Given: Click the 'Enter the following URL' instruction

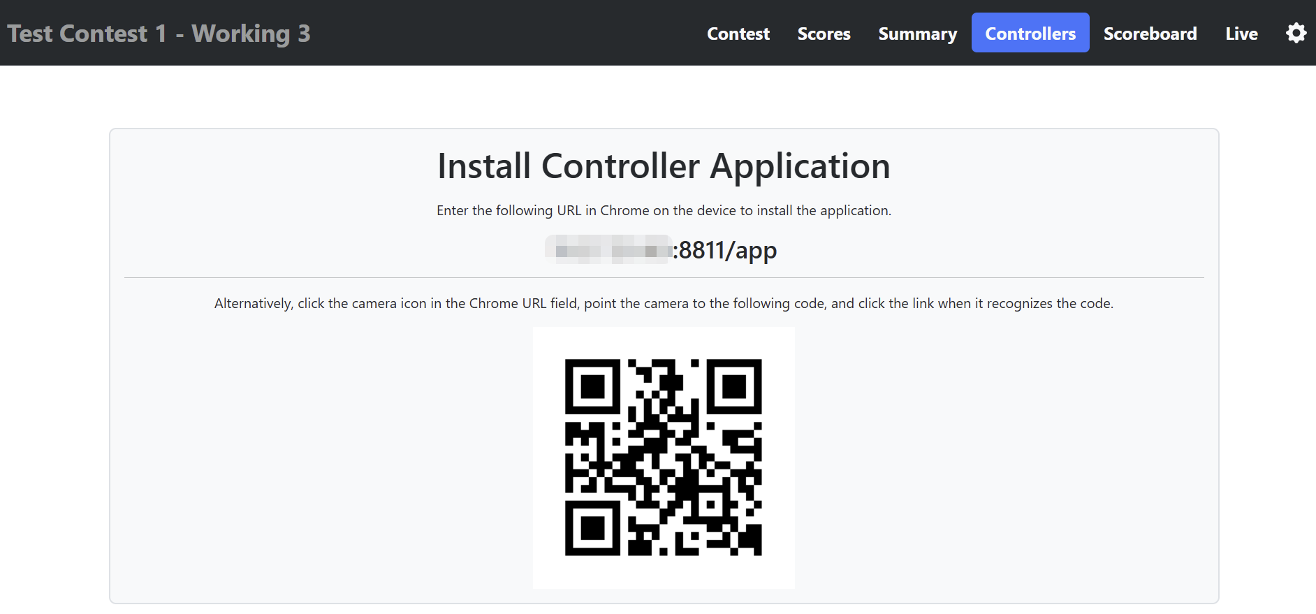Looking at the screenshot, I should [x=664, y=210].
